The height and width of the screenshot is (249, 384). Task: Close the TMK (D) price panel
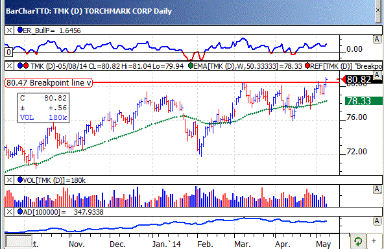click(x=9, y=66)
